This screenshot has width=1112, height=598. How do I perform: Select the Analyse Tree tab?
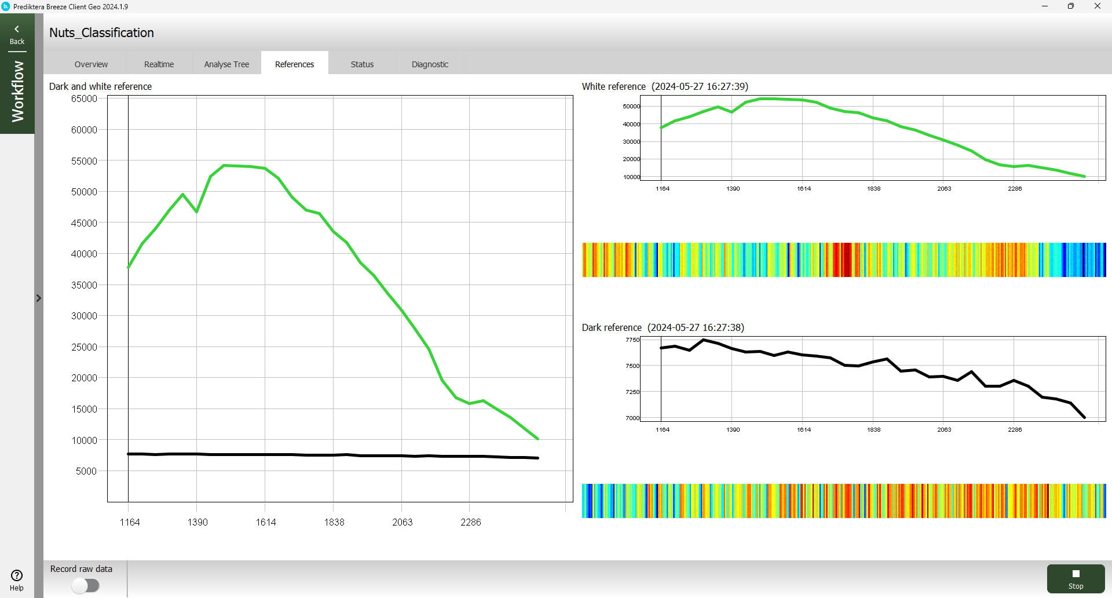point(226,64)
